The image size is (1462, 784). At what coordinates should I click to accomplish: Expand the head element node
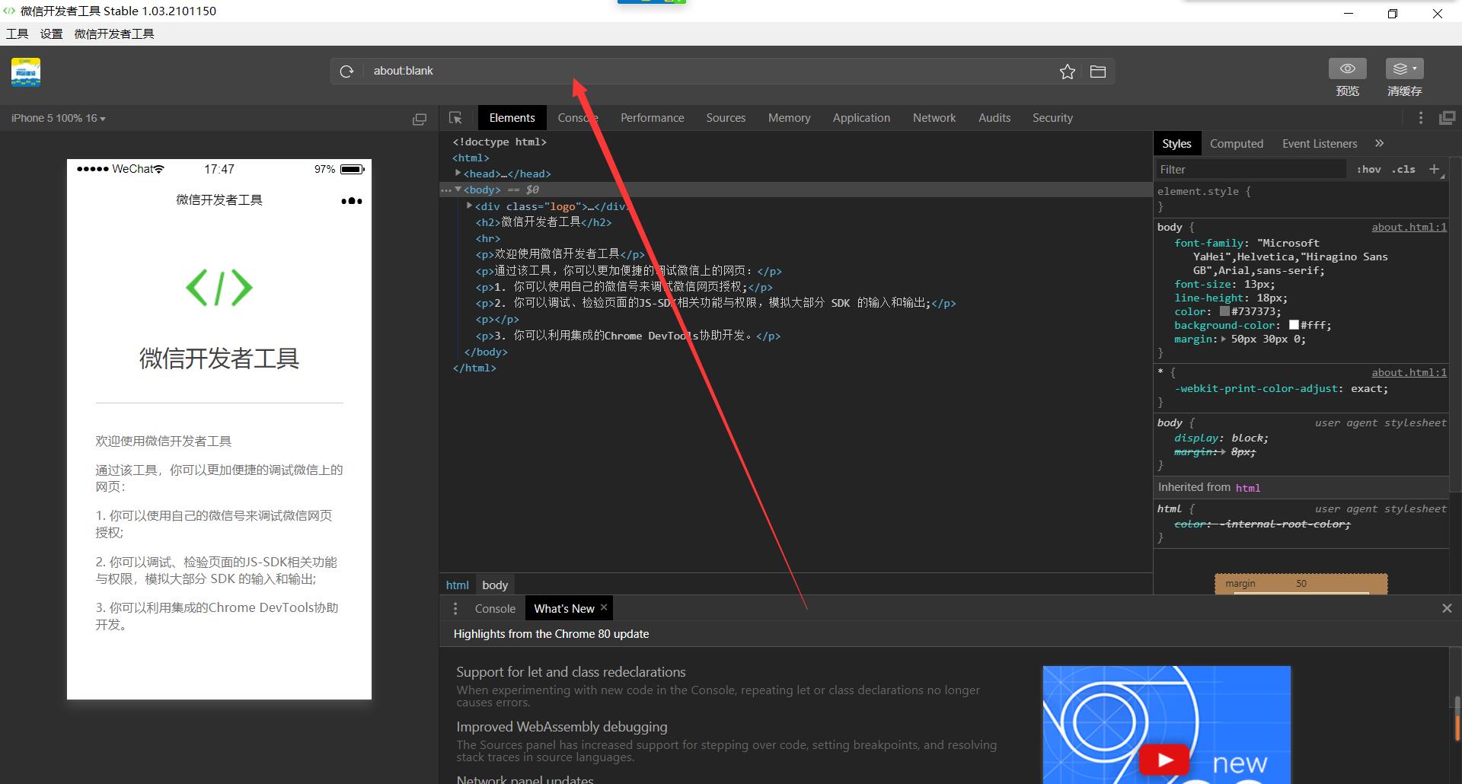tap(458, 174)
